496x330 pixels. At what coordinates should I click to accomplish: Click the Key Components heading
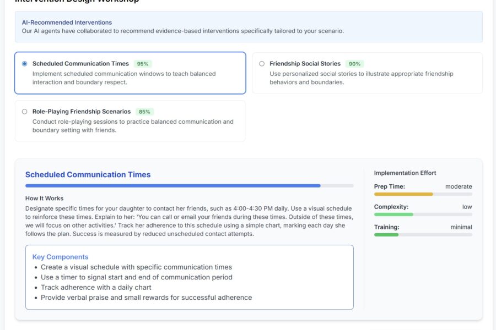[61, 257]
